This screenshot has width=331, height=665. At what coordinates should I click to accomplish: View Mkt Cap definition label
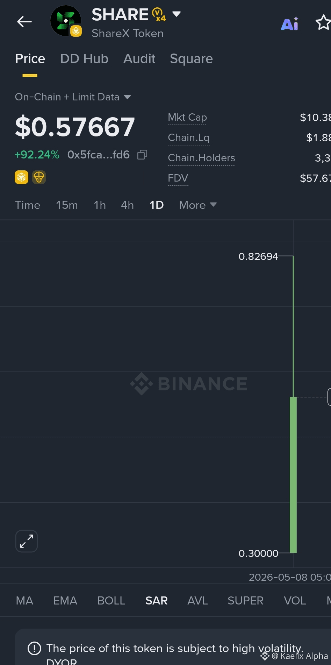tap(187, 118)
